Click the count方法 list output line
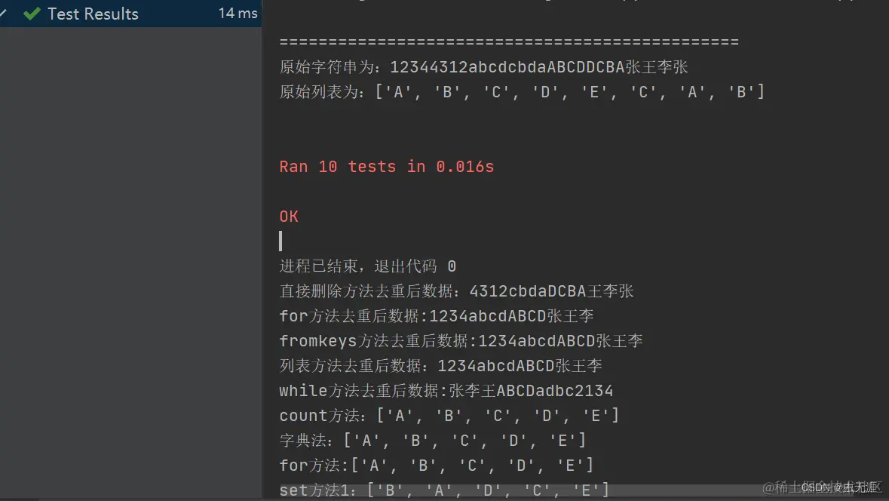Image resolution: width=889 pixels, height=501 pixels. (449, 416)
